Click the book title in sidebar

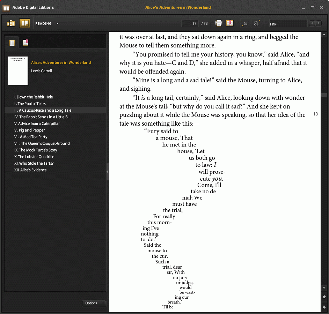61,62
